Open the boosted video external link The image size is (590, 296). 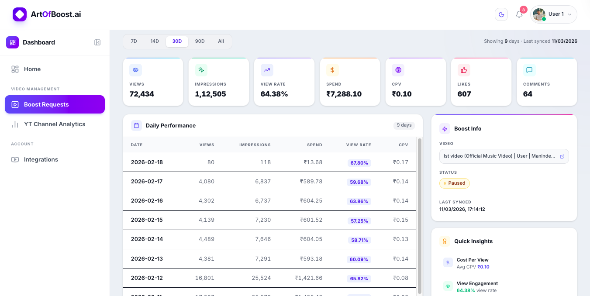563,156
